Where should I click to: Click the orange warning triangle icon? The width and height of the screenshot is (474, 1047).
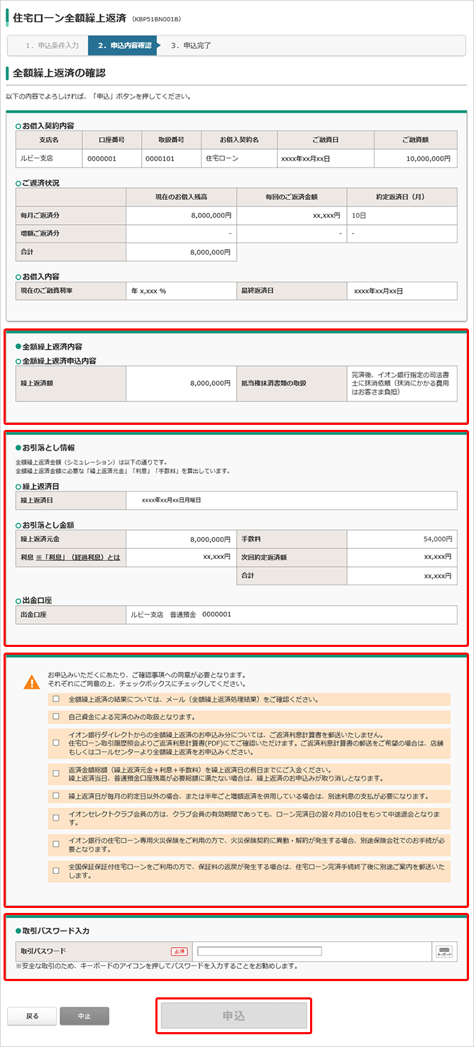[32, 682]
